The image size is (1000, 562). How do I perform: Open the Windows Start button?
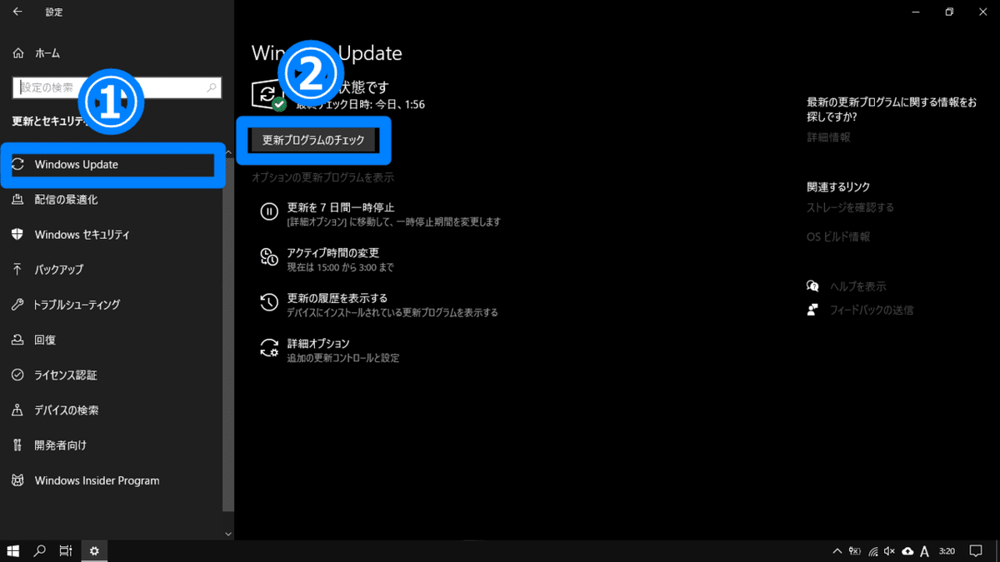tap(13, 551)
